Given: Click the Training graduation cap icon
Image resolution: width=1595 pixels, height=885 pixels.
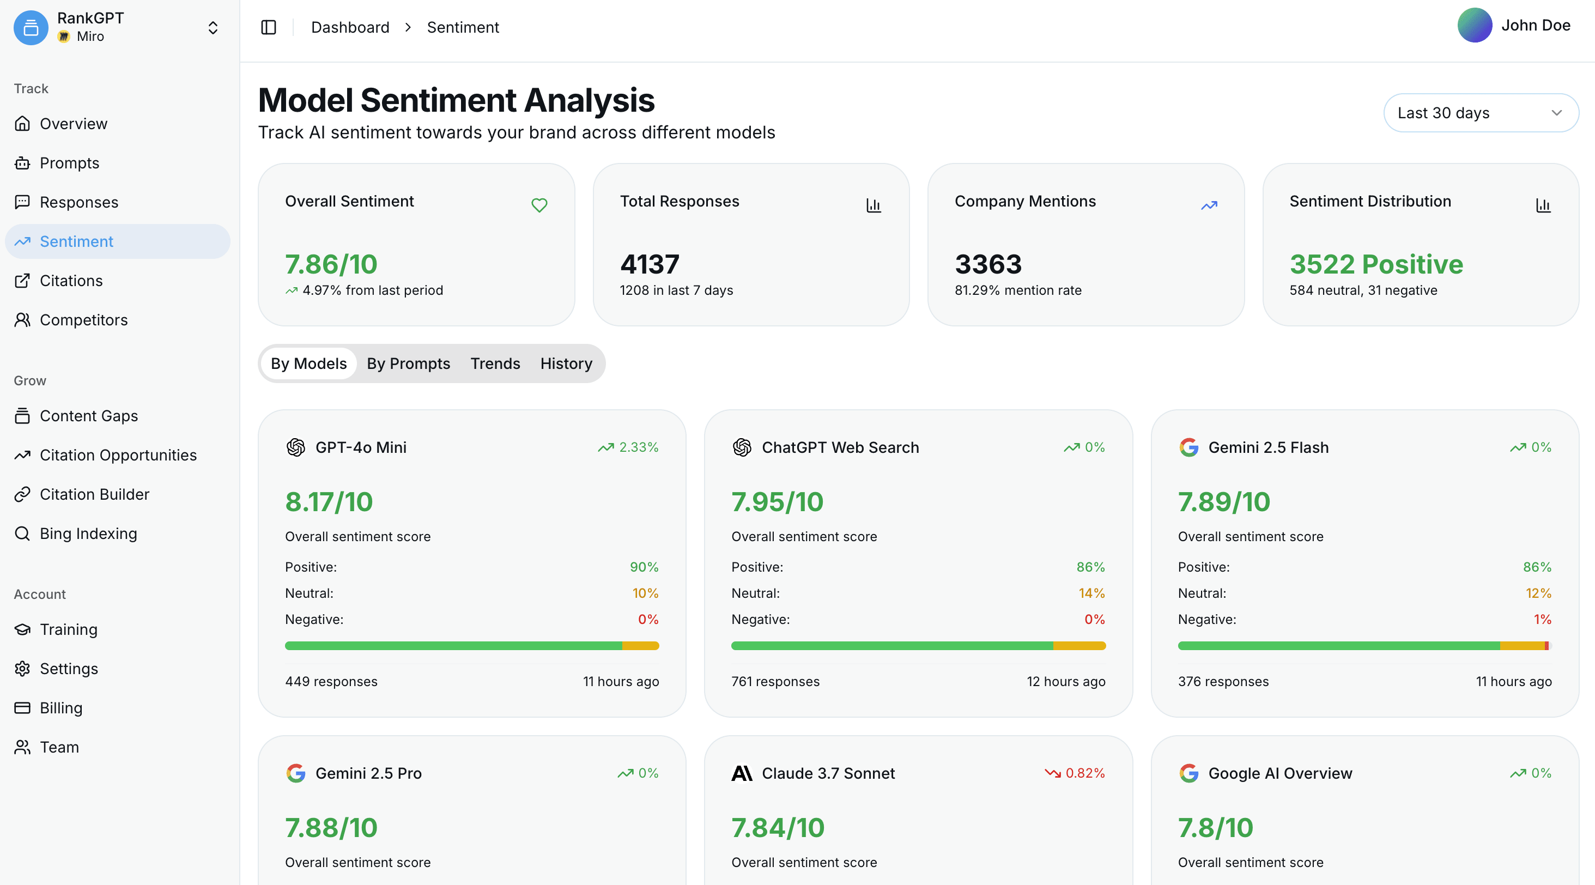Looking at the screenshot, I should coord(22,629).
